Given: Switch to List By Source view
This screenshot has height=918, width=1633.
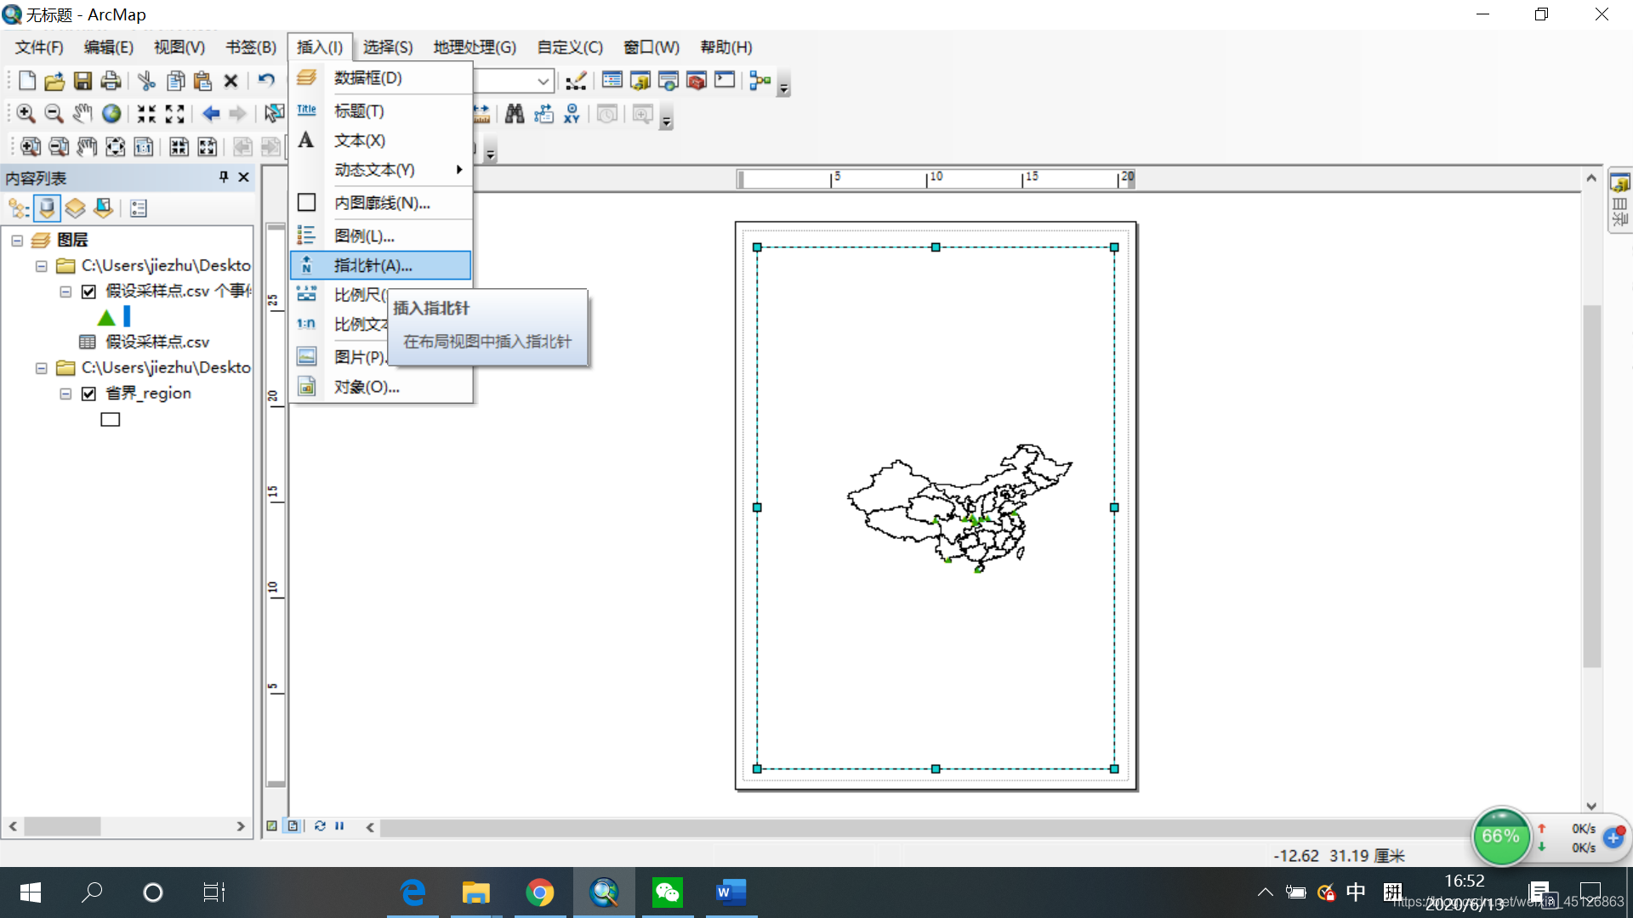Looking at the screenshot, I should click(x=47, y=207).
